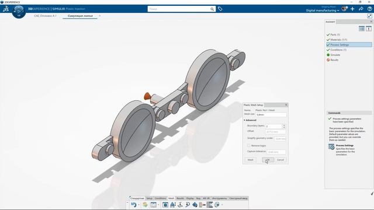Open the Стандартная action bar tab
Viewport: 374px width, 210px height.
(137, 198)
